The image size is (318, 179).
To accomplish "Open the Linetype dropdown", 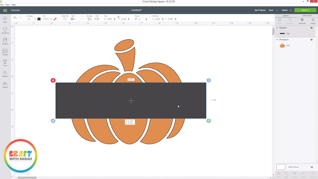I will tap(32, 19).
